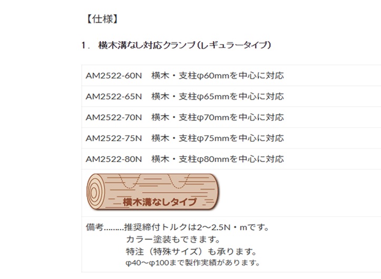
Task: Click model number AM2522-60N
Action: tap(114, 75)
